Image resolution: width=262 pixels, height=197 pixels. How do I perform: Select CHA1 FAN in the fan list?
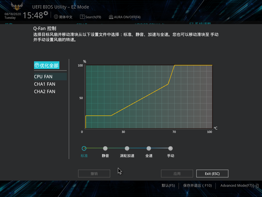(45, 84)
